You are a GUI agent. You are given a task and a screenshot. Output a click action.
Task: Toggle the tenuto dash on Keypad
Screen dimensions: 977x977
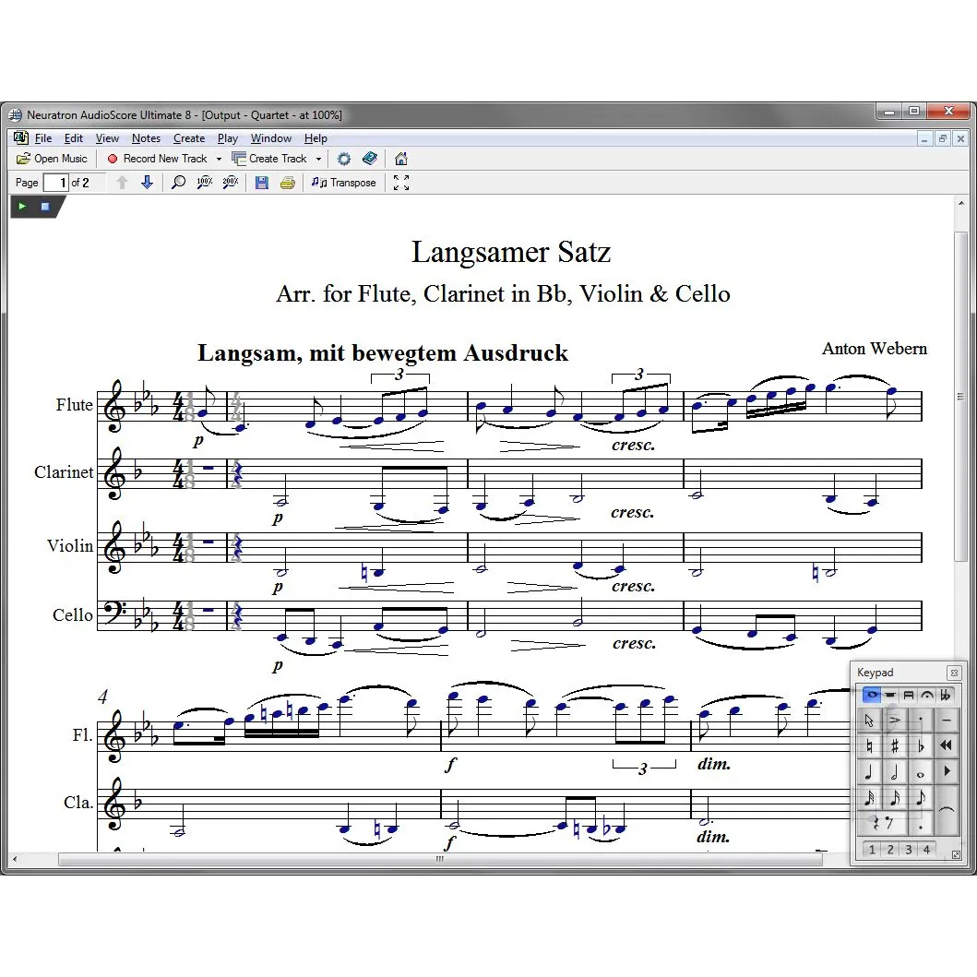point(947,721)
